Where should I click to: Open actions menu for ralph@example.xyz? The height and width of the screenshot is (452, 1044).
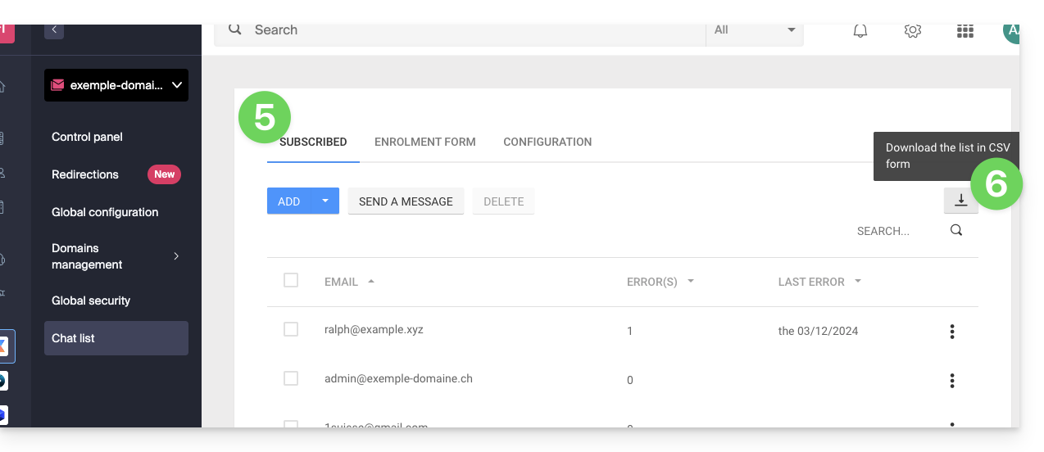click(952, 332)
